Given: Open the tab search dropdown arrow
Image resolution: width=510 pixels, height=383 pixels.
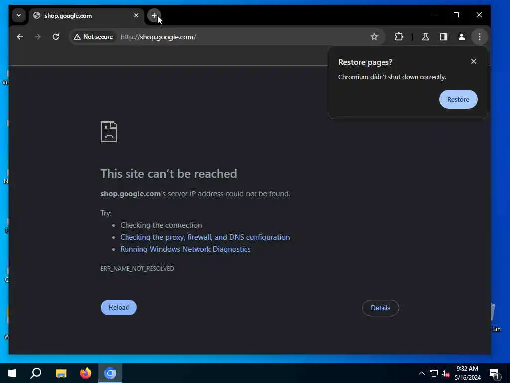Looking at the screenshot, I should pos(19,15).
